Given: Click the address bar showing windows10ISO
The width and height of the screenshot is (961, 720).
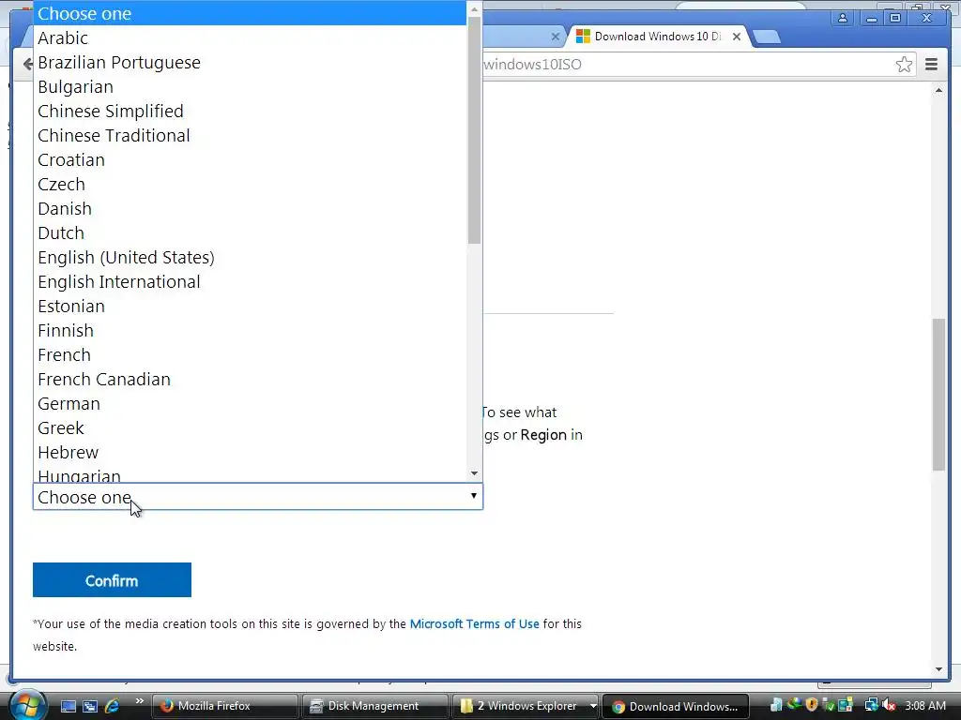Looking at the screenshot, I should click(686, 65).
